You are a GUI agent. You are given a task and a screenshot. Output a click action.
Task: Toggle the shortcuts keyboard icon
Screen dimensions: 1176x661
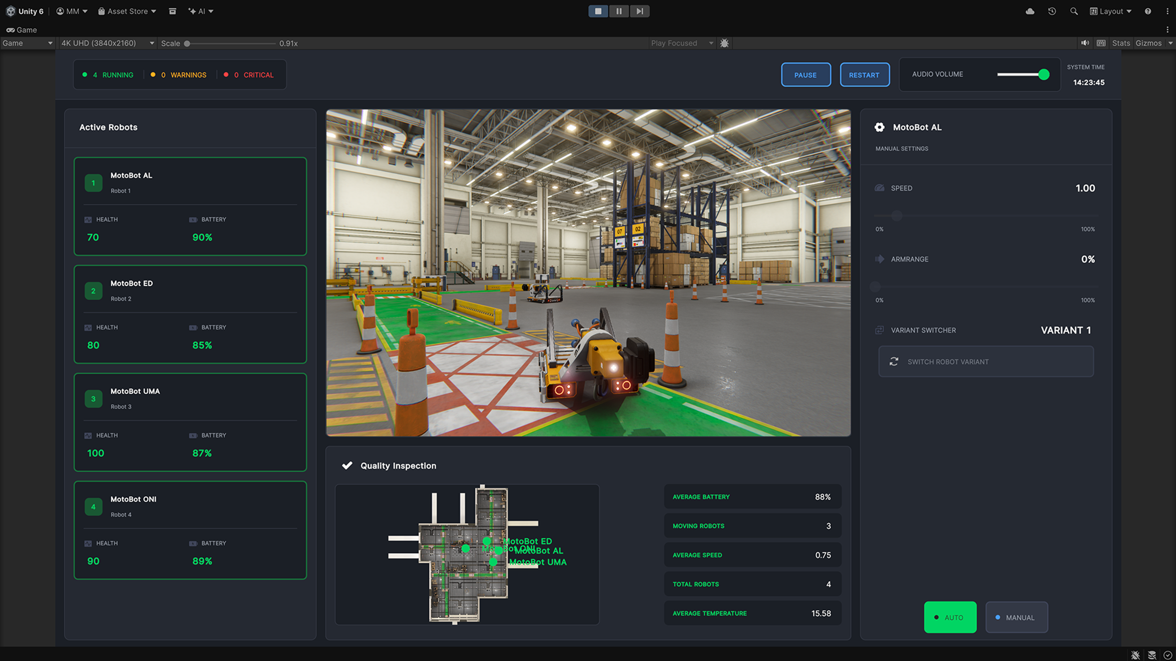pos(1101,43)
